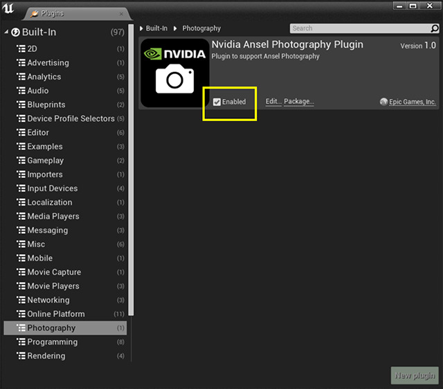Click the breadcrumb arrow before Photography
This screenshot has width=443, height=389.
tap(175, 28)
